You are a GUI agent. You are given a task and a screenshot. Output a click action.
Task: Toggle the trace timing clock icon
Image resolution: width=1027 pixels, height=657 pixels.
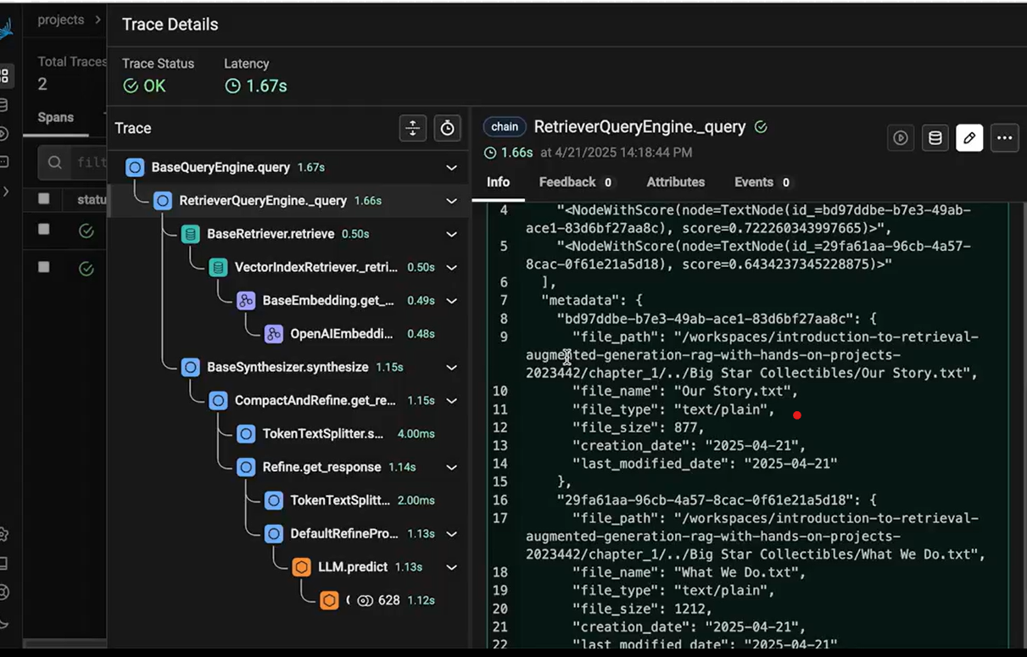coord(447,128)
